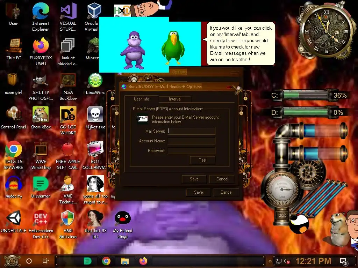Click the 12:21 PM taskbar clock

tap(314, 261)
